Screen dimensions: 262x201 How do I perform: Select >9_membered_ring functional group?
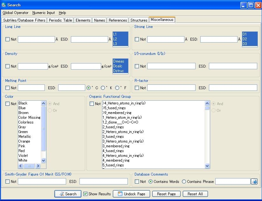pyautogui.click(x=153, y=113)
